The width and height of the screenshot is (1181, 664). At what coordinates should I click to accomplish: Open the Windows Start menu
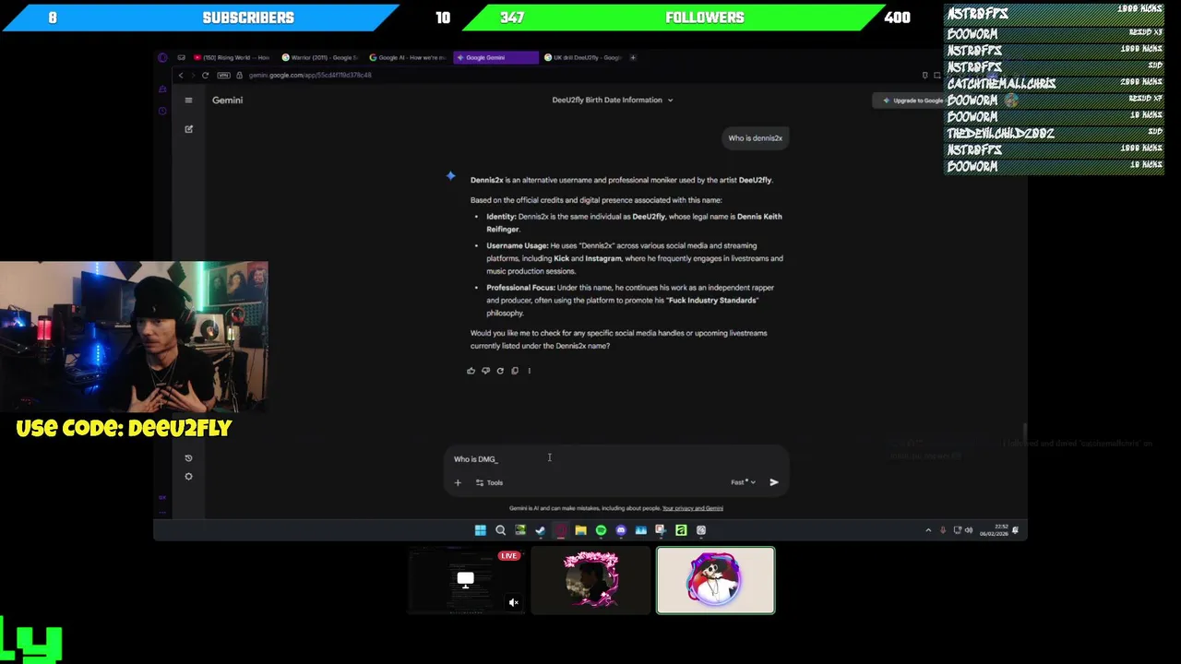pos(481,530)
